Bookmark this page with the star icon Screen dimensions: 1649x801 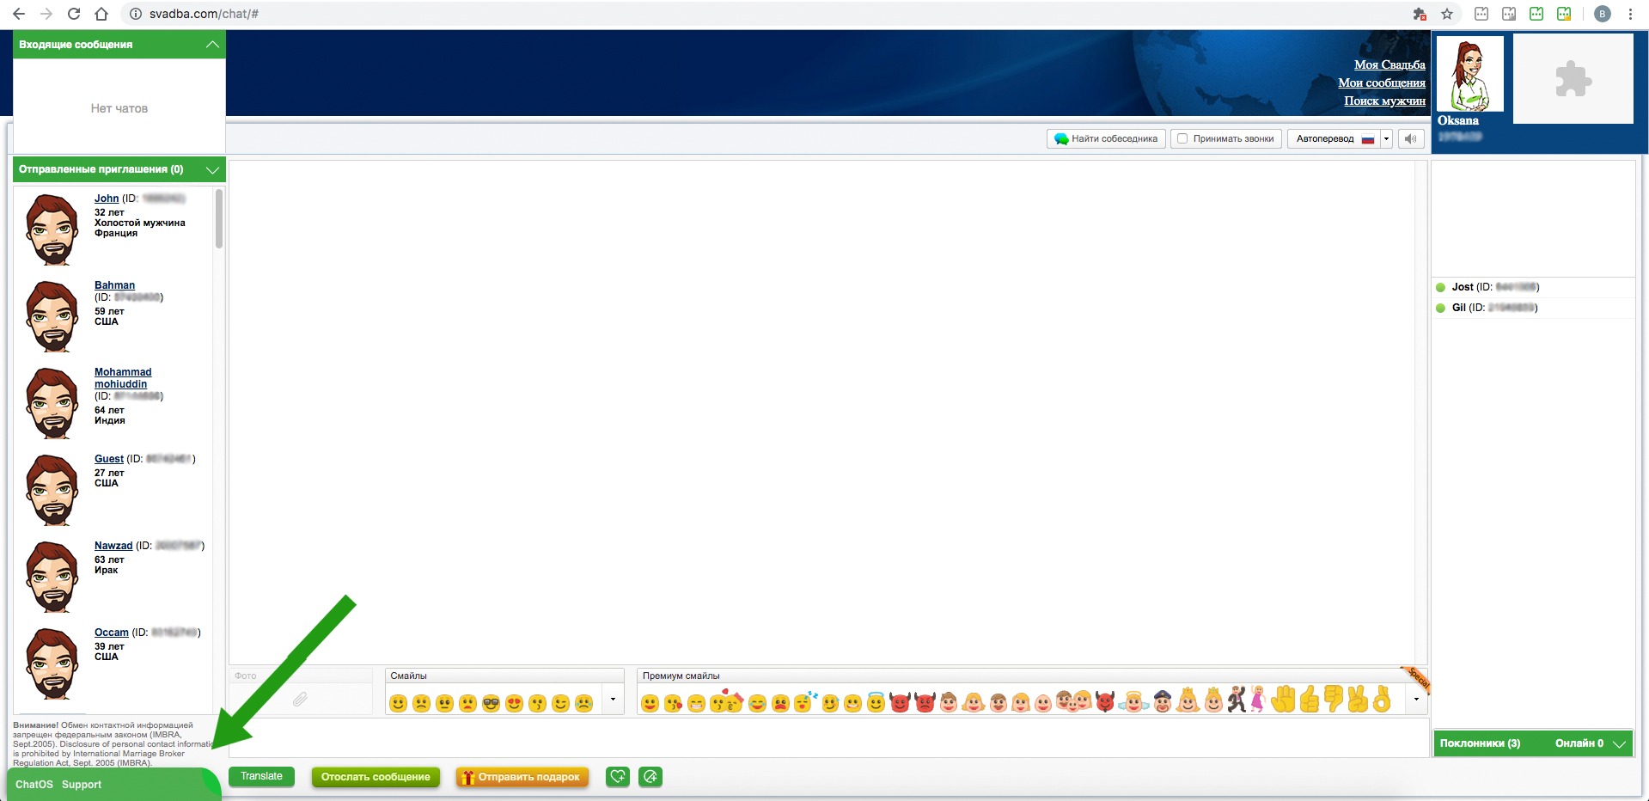1447,14
